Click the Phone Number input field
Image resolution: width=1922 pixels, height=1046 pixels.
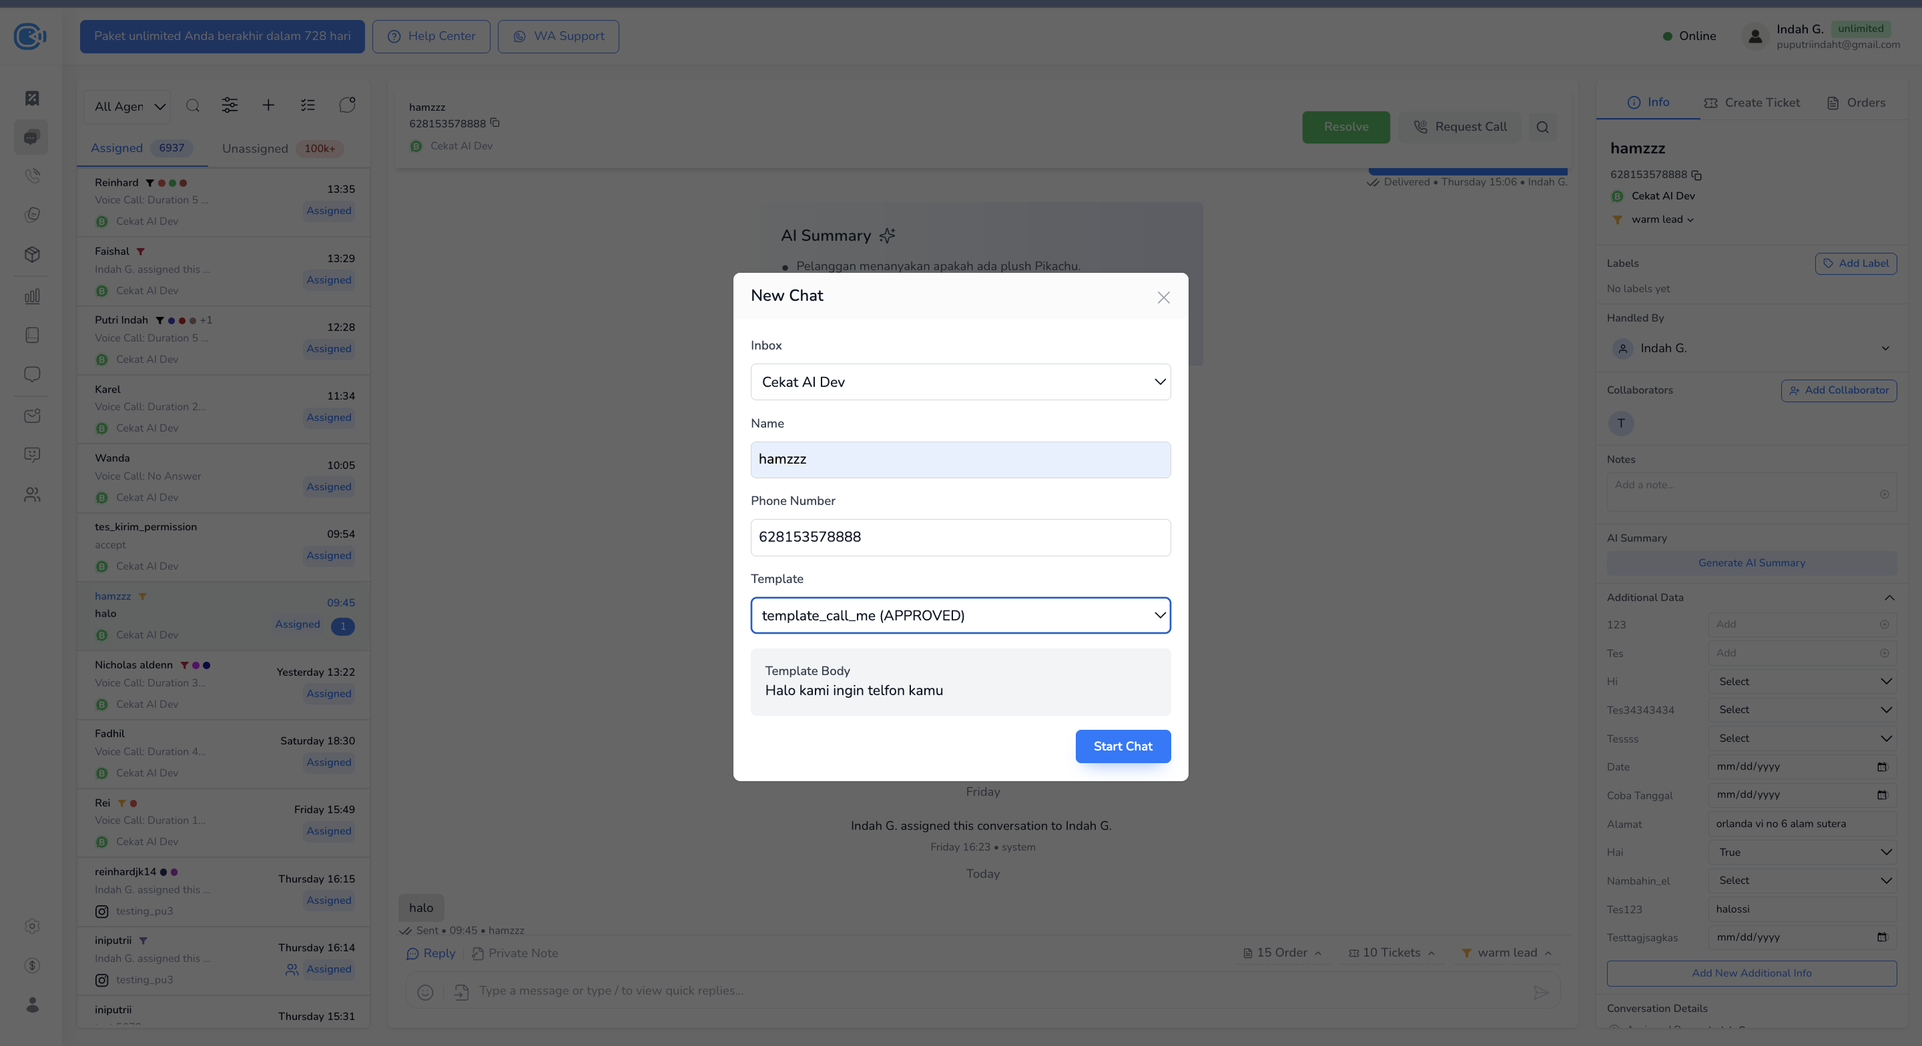[x=960, y=537]
